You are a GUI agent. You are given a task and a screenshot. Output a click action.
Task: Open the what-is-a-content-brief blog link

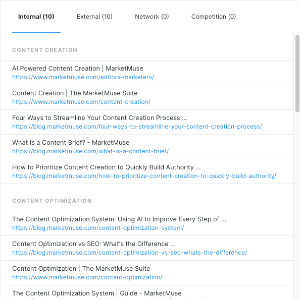click(90, 151)
